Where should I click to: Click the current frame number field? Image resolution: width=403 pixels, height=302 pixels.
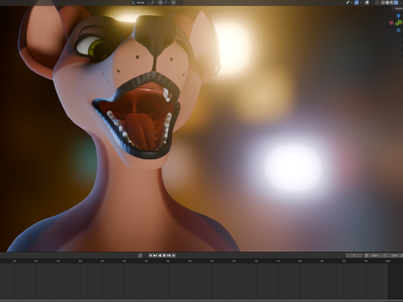pos(354,255)
